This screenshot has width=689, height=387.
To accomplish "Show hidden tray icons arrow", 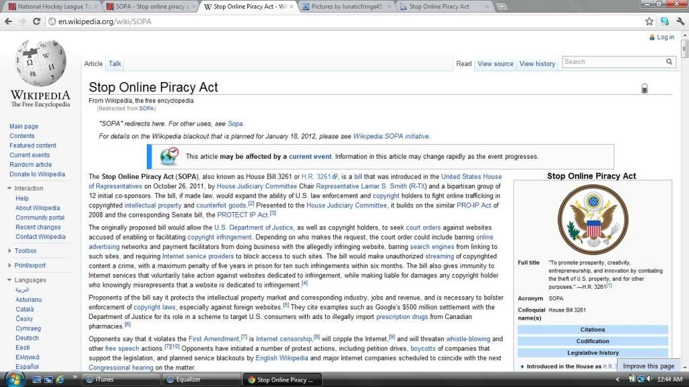I will [618, 379].
